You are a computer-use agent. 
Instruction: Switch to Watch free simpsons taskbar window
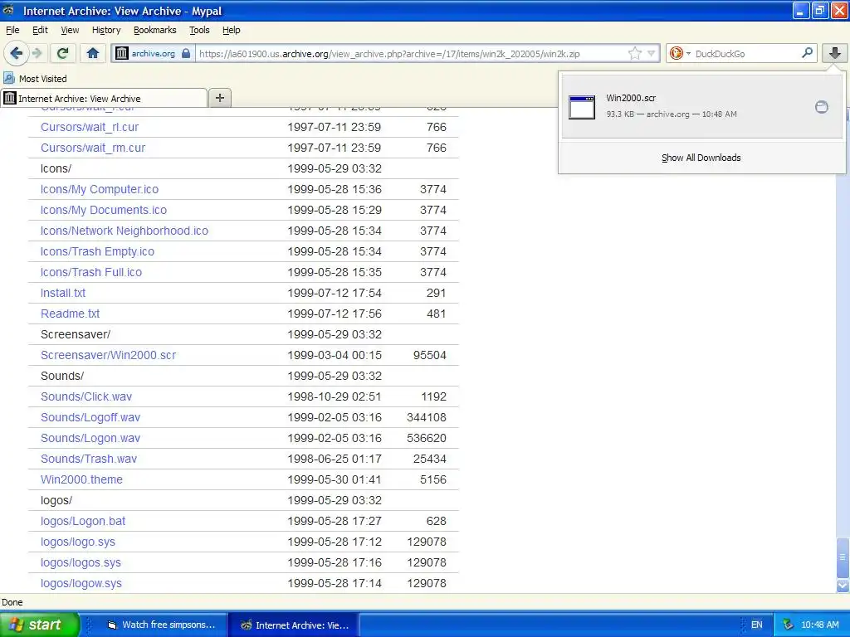tap(163, 625)
